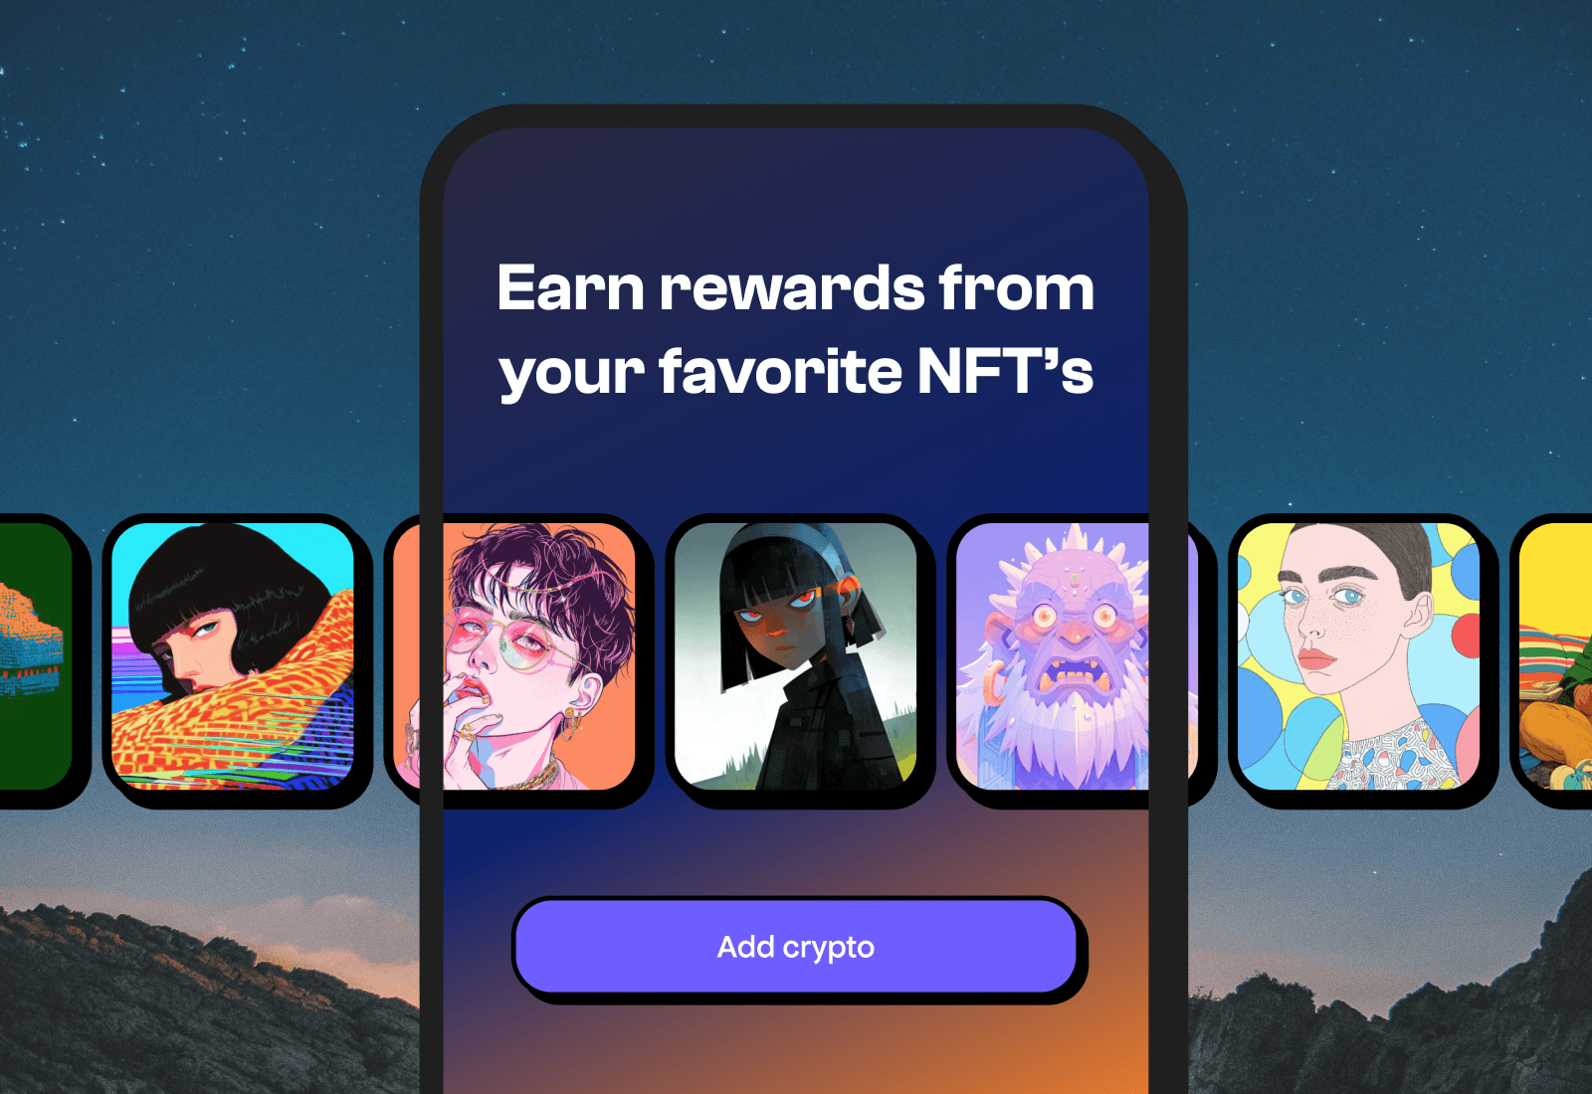Open the red-eyed girl in black NFT
This screenshot has height=1094, width=1592.
pyautogui.click(x=796, y=656)
